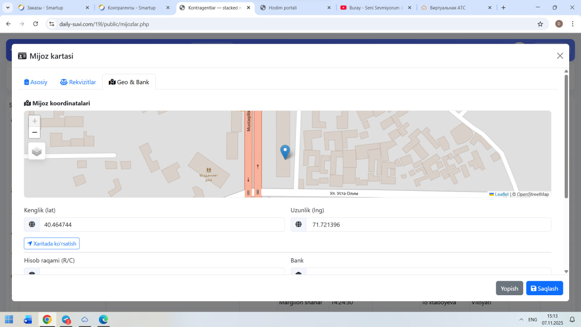Click the Xaritada ko'rsatish button
This screenshot has width=581, height=327.
pyautogui.click(x=52, y=243)
